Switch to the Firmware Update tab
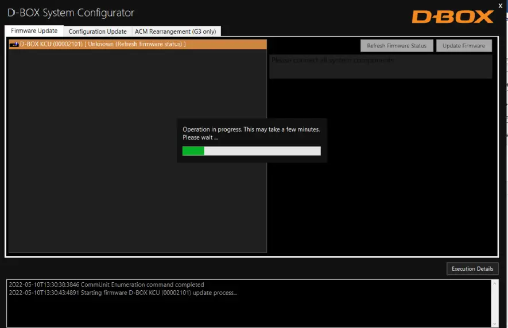 [34, 31]
